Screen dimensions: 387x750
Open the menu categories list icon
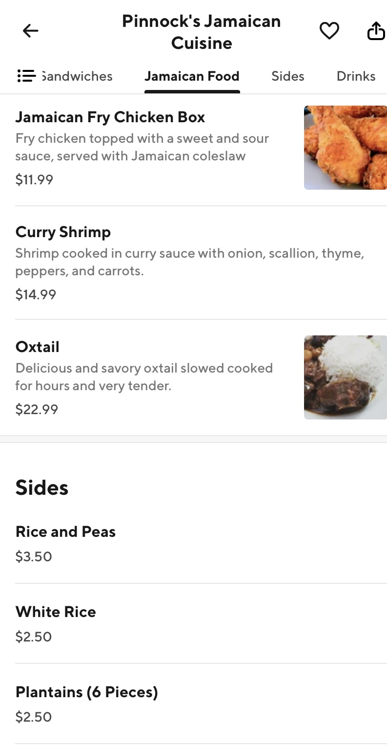coord(26,76)
